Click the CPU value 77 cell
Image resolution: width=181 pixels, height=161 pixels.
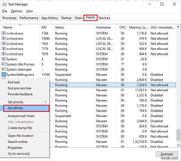tap(123, 64)
